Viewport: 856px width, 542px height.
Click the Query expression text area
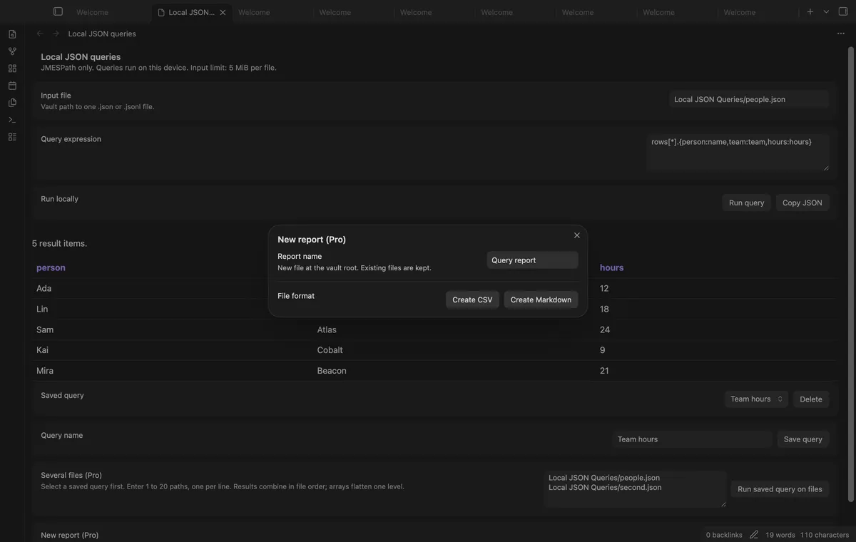click(738, 152)
